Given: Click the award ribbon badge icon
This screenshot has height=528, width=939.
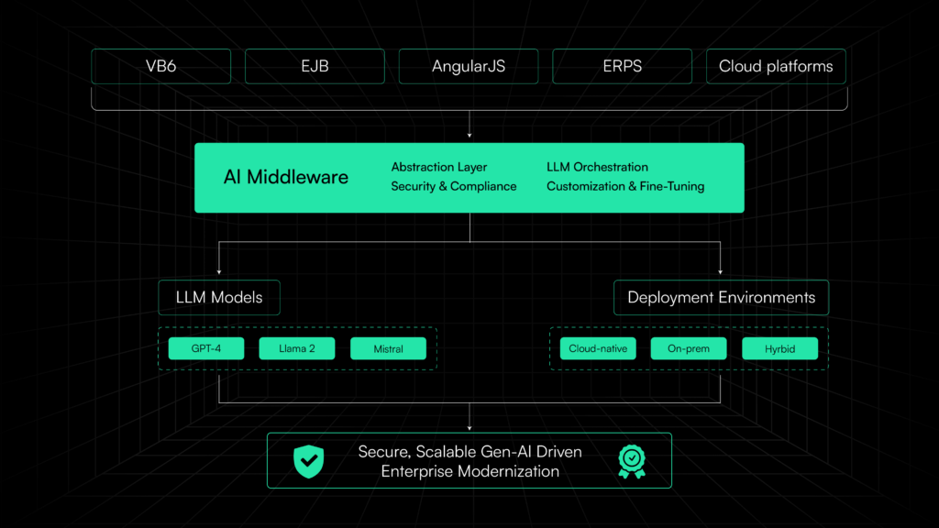Looking at the screenshot, I should (631, 461).
